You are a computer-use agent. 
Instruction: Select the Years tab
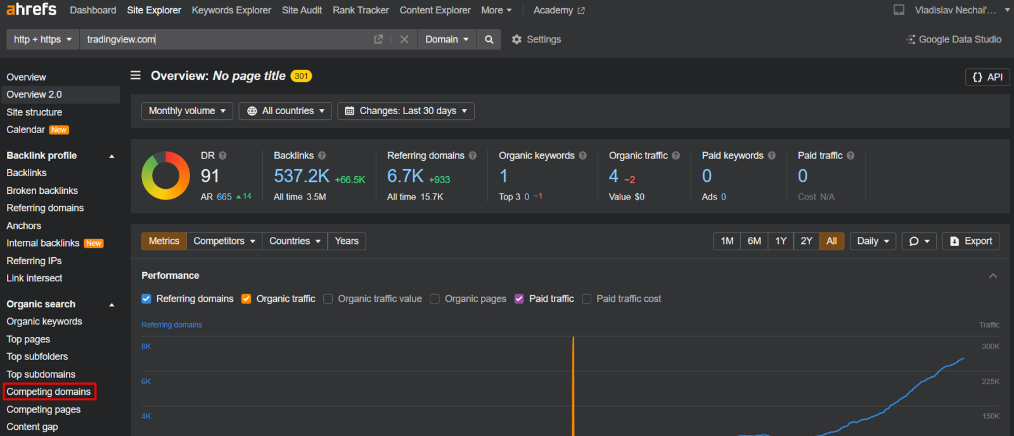[x=347, y=241]
